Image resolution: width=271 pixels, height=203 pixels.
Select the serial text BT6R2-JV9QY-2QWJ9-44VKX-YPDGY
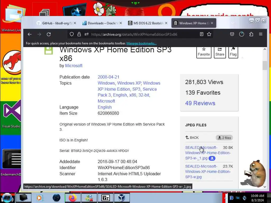tap(100, 151)
